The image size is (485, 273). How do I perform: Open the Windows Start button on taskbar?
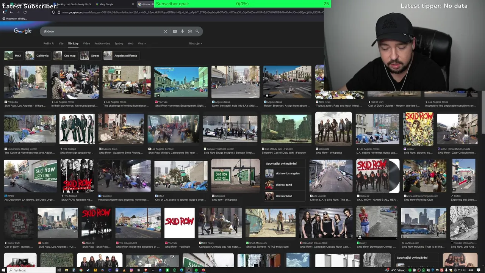(4, 270)
